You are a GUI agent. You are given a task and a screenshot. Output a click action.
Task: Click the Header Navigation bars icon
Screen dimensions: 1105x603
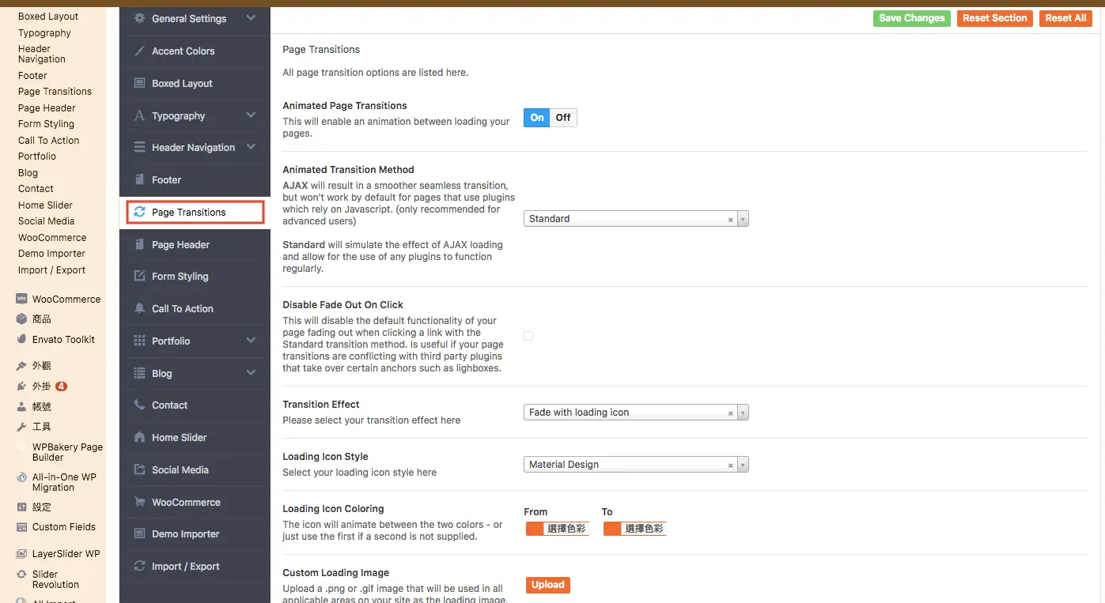(139, 147)
